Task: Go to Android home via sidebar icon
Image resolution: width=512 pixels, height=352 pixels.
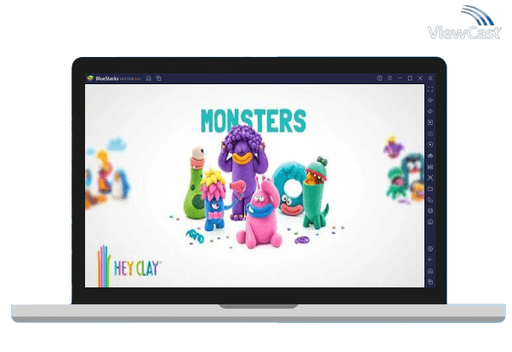Action: tap(430, 271)
